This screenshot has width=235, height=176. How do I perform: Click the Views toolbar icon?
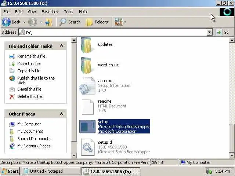[x=118, y=22]
